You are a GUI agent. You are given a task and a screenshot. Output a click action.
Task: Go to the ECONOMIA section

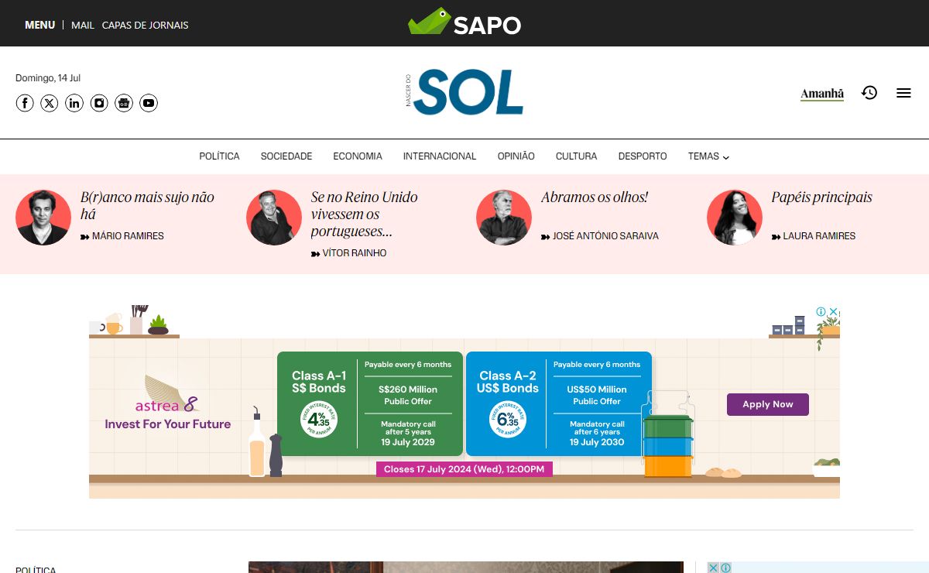point(358,156)
